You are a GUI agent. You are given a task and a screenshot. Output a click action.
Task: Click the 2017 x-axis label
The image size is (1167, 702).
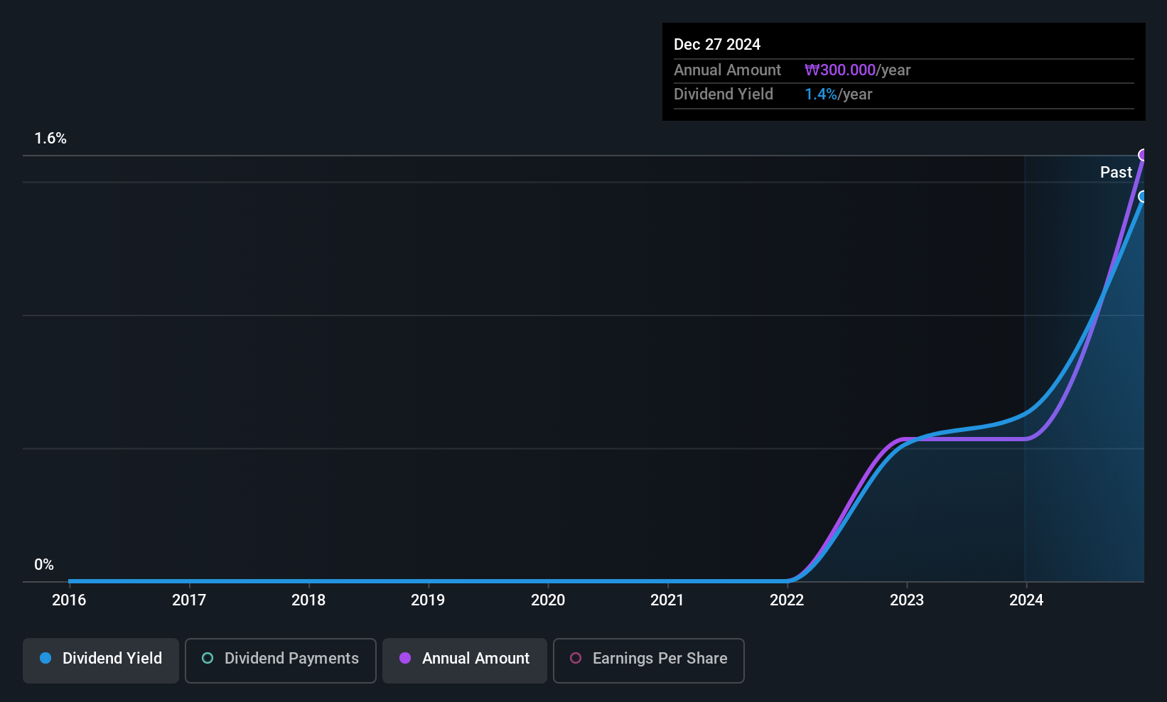pos(189,600)
